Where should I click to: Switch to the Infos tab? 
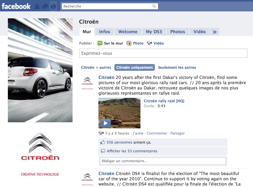tap(105, 32)
